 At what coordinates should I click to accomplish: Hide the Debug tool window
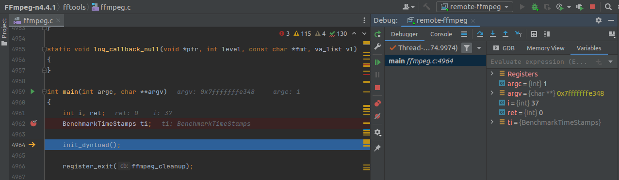612,20
